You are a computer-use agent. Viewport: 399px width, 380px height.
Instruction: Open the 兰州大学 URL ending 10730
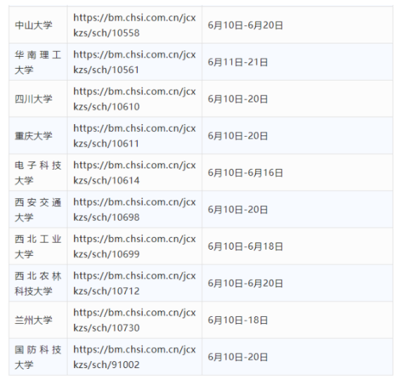click(134, 320)
